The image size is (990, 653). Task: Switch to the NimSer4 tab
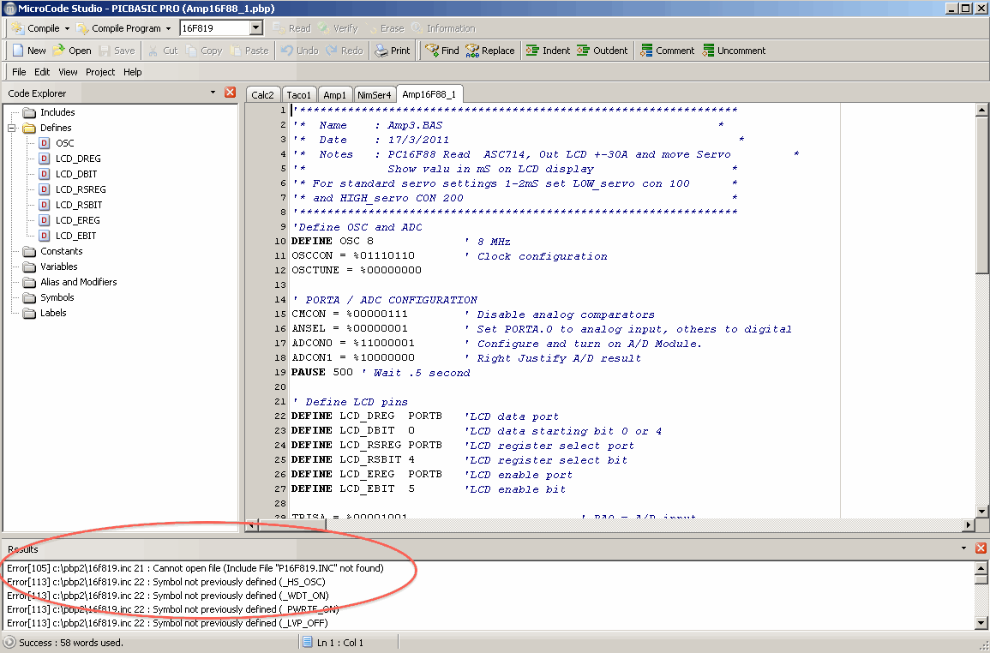(x=375, y=95)
